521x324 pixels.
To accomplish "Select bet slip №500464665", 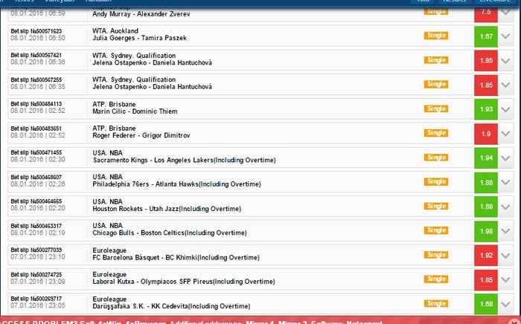I will [36, 201].
